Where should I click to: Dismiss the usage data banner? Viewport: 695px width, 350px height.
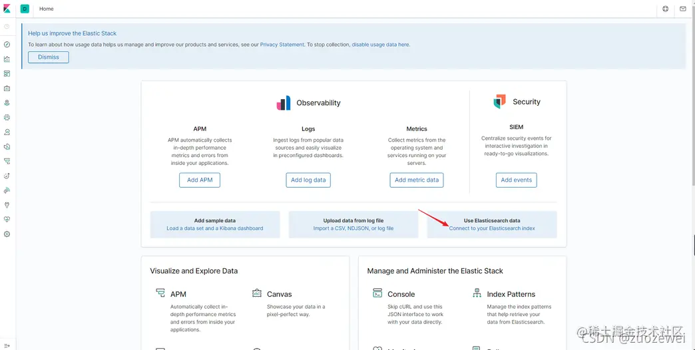pyautogui.click(x=49, y=57)
